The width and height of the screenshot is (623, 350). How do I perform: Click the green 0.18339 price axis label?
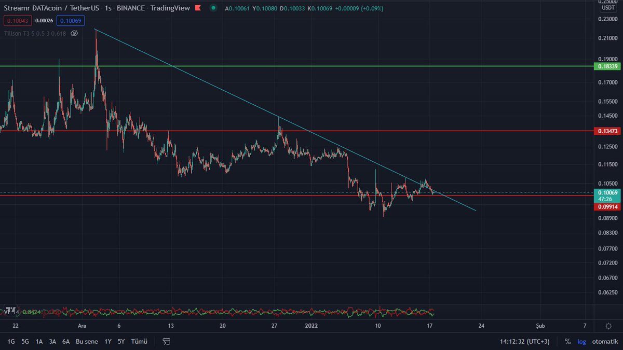pyautogui.click(x=606, y=66)
